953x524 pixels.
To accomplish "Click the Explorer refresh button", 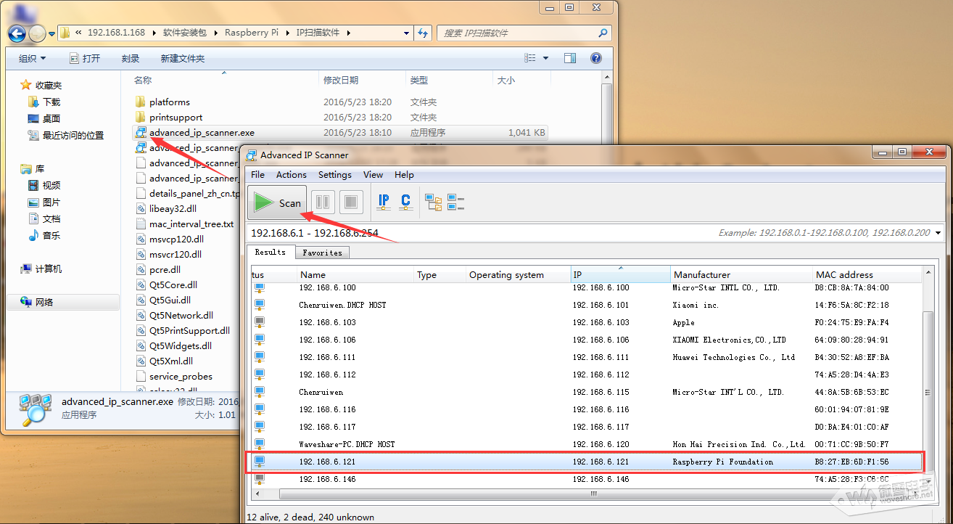I will point(425,33).
